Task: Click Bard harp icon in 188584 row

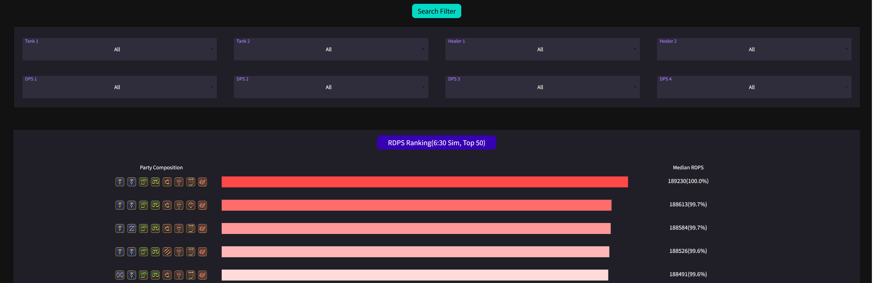Action: [x=191, y=228]
